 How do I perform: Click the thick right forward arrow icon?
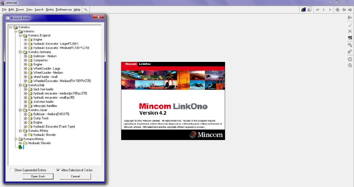click(350, 10)
